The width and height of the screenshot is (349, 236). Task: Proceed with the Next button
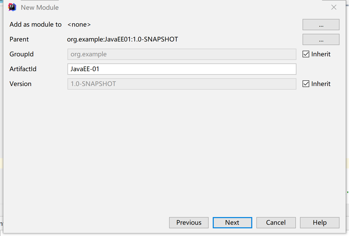tap(232, 223)
